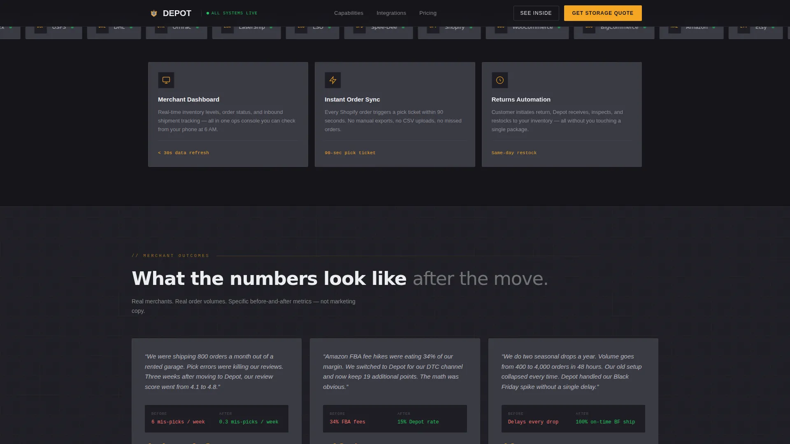Click the Merchant Dashboard monitor icon

point(166,80)
